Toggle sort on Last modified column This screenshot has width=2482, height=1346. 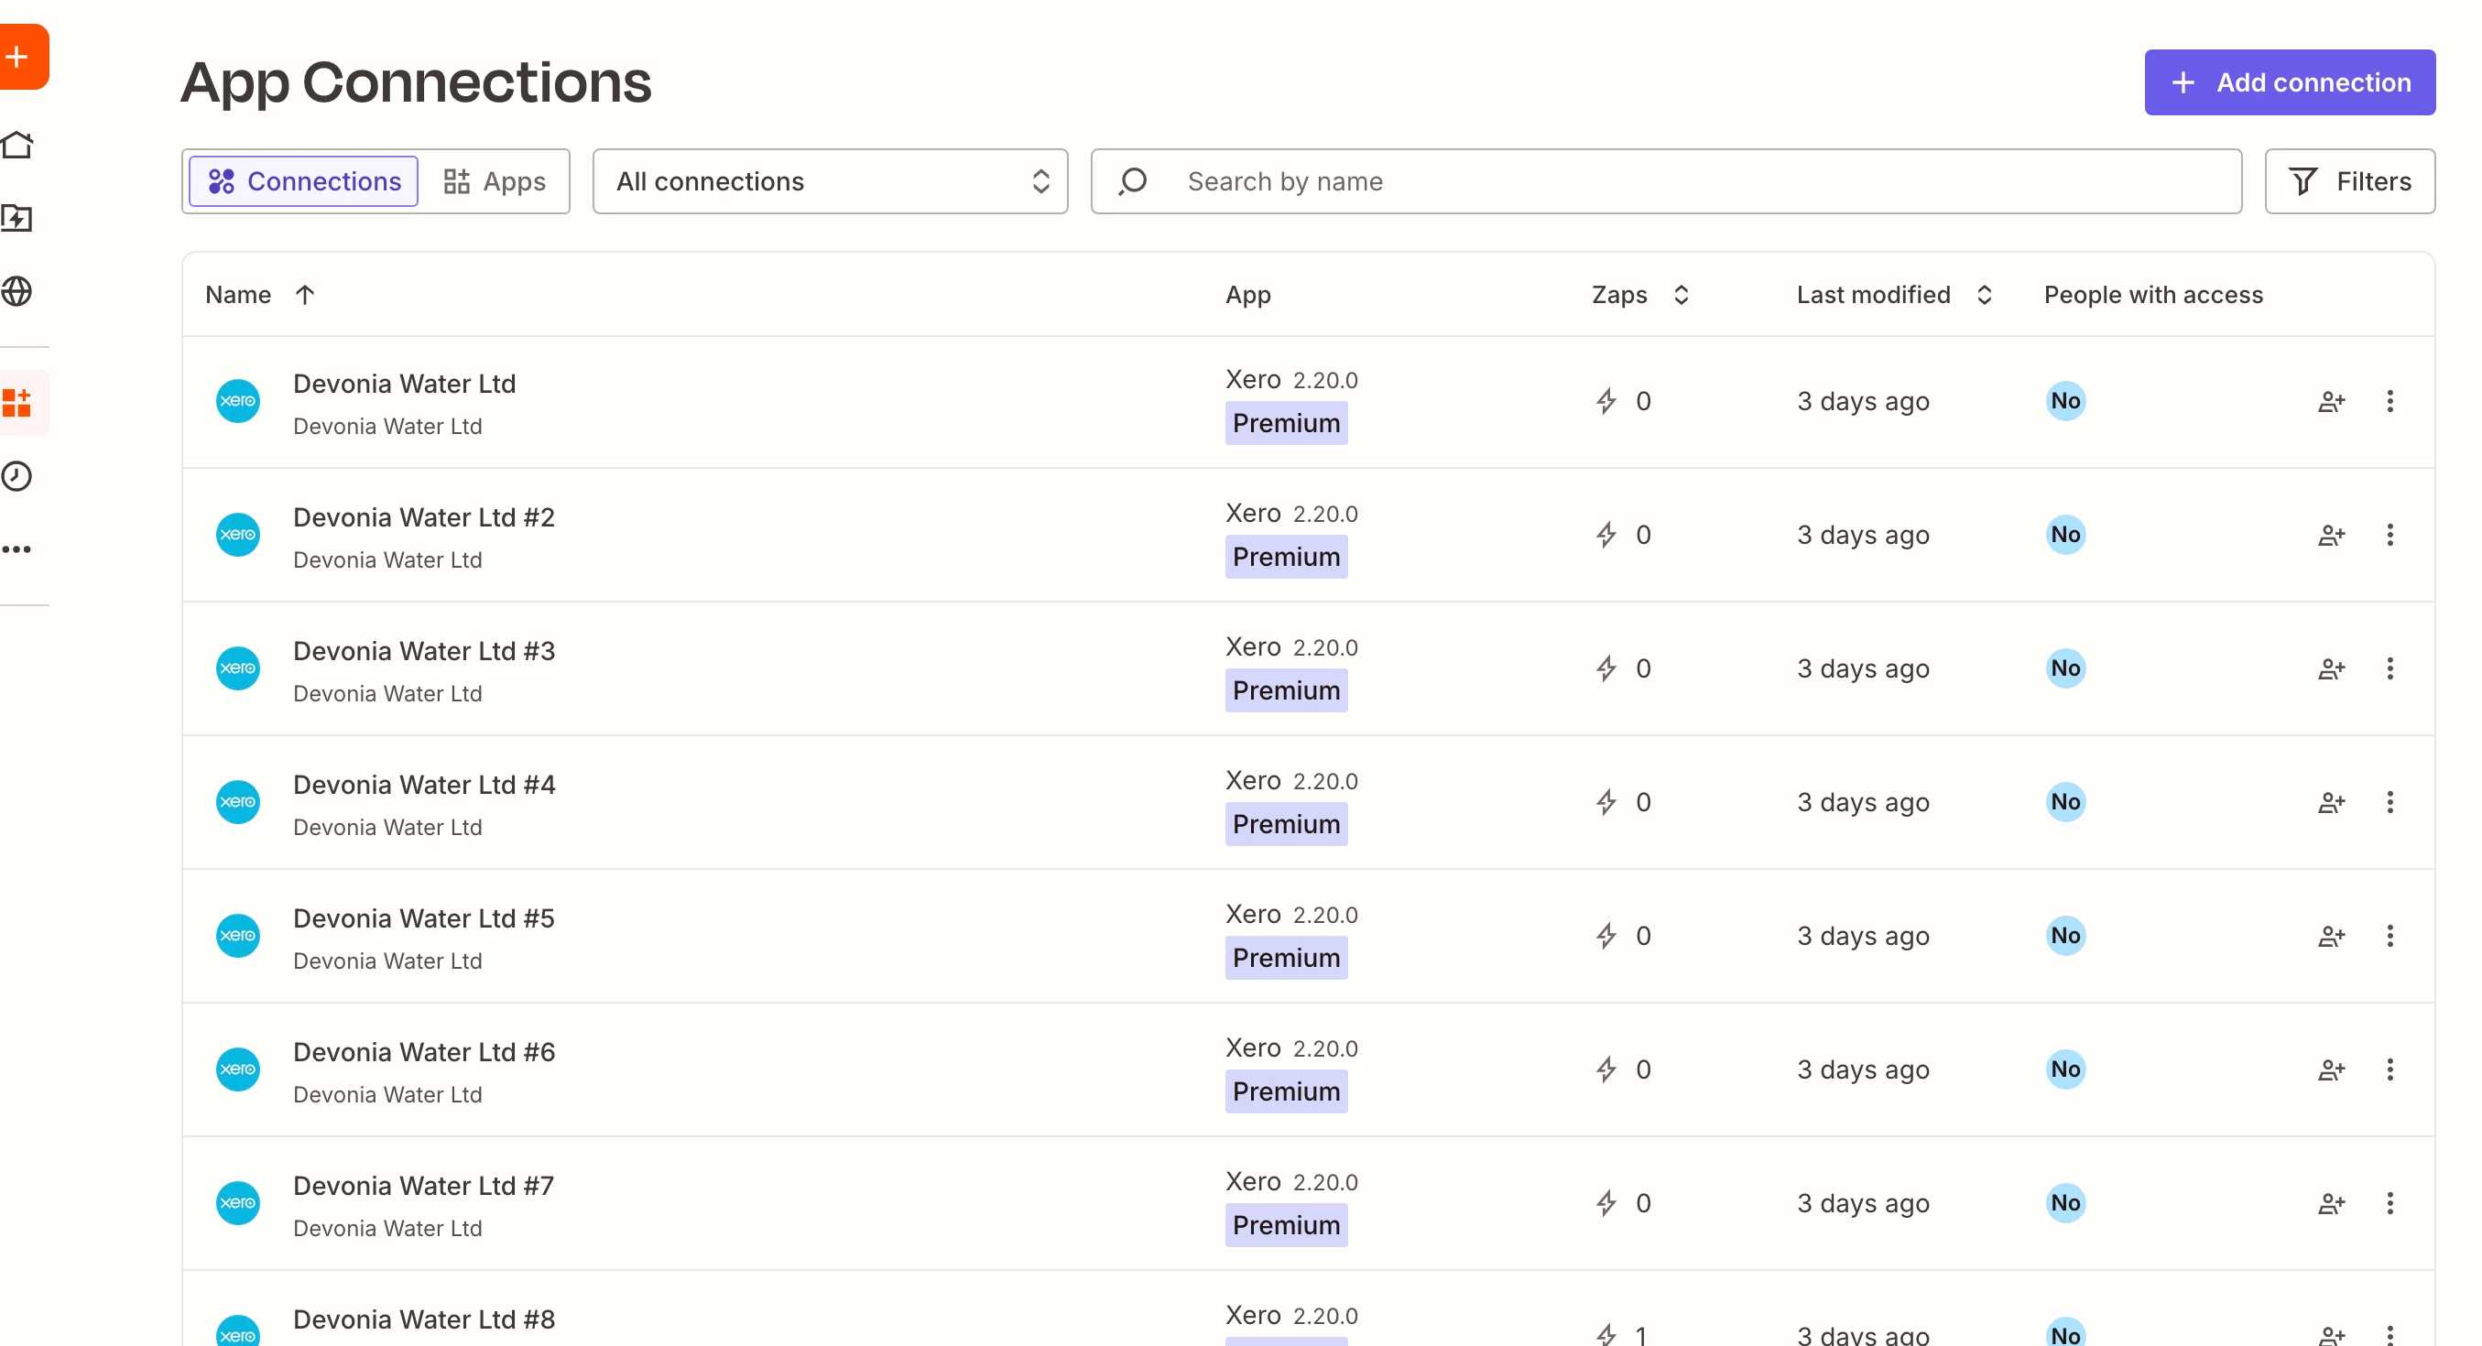(1983, 295)
